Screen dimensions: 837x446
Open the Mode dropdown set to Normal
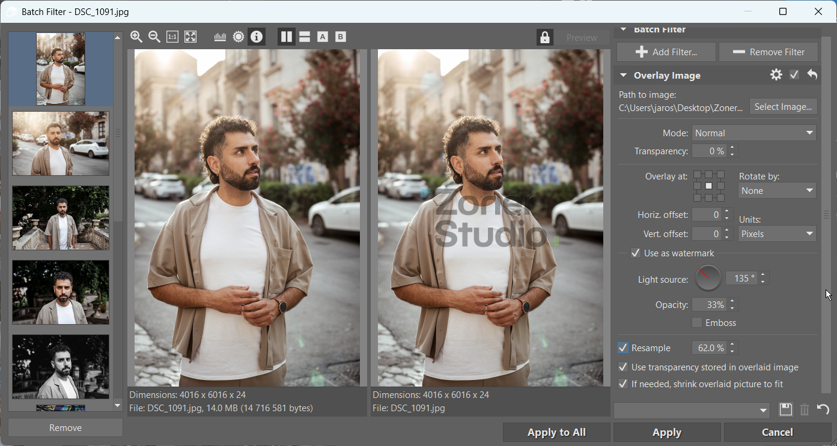(754, 133)
